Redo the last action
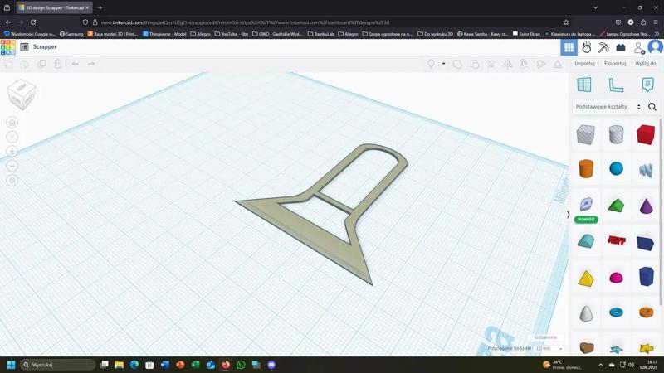Screen dimensions: 664x373 (91, 64)
